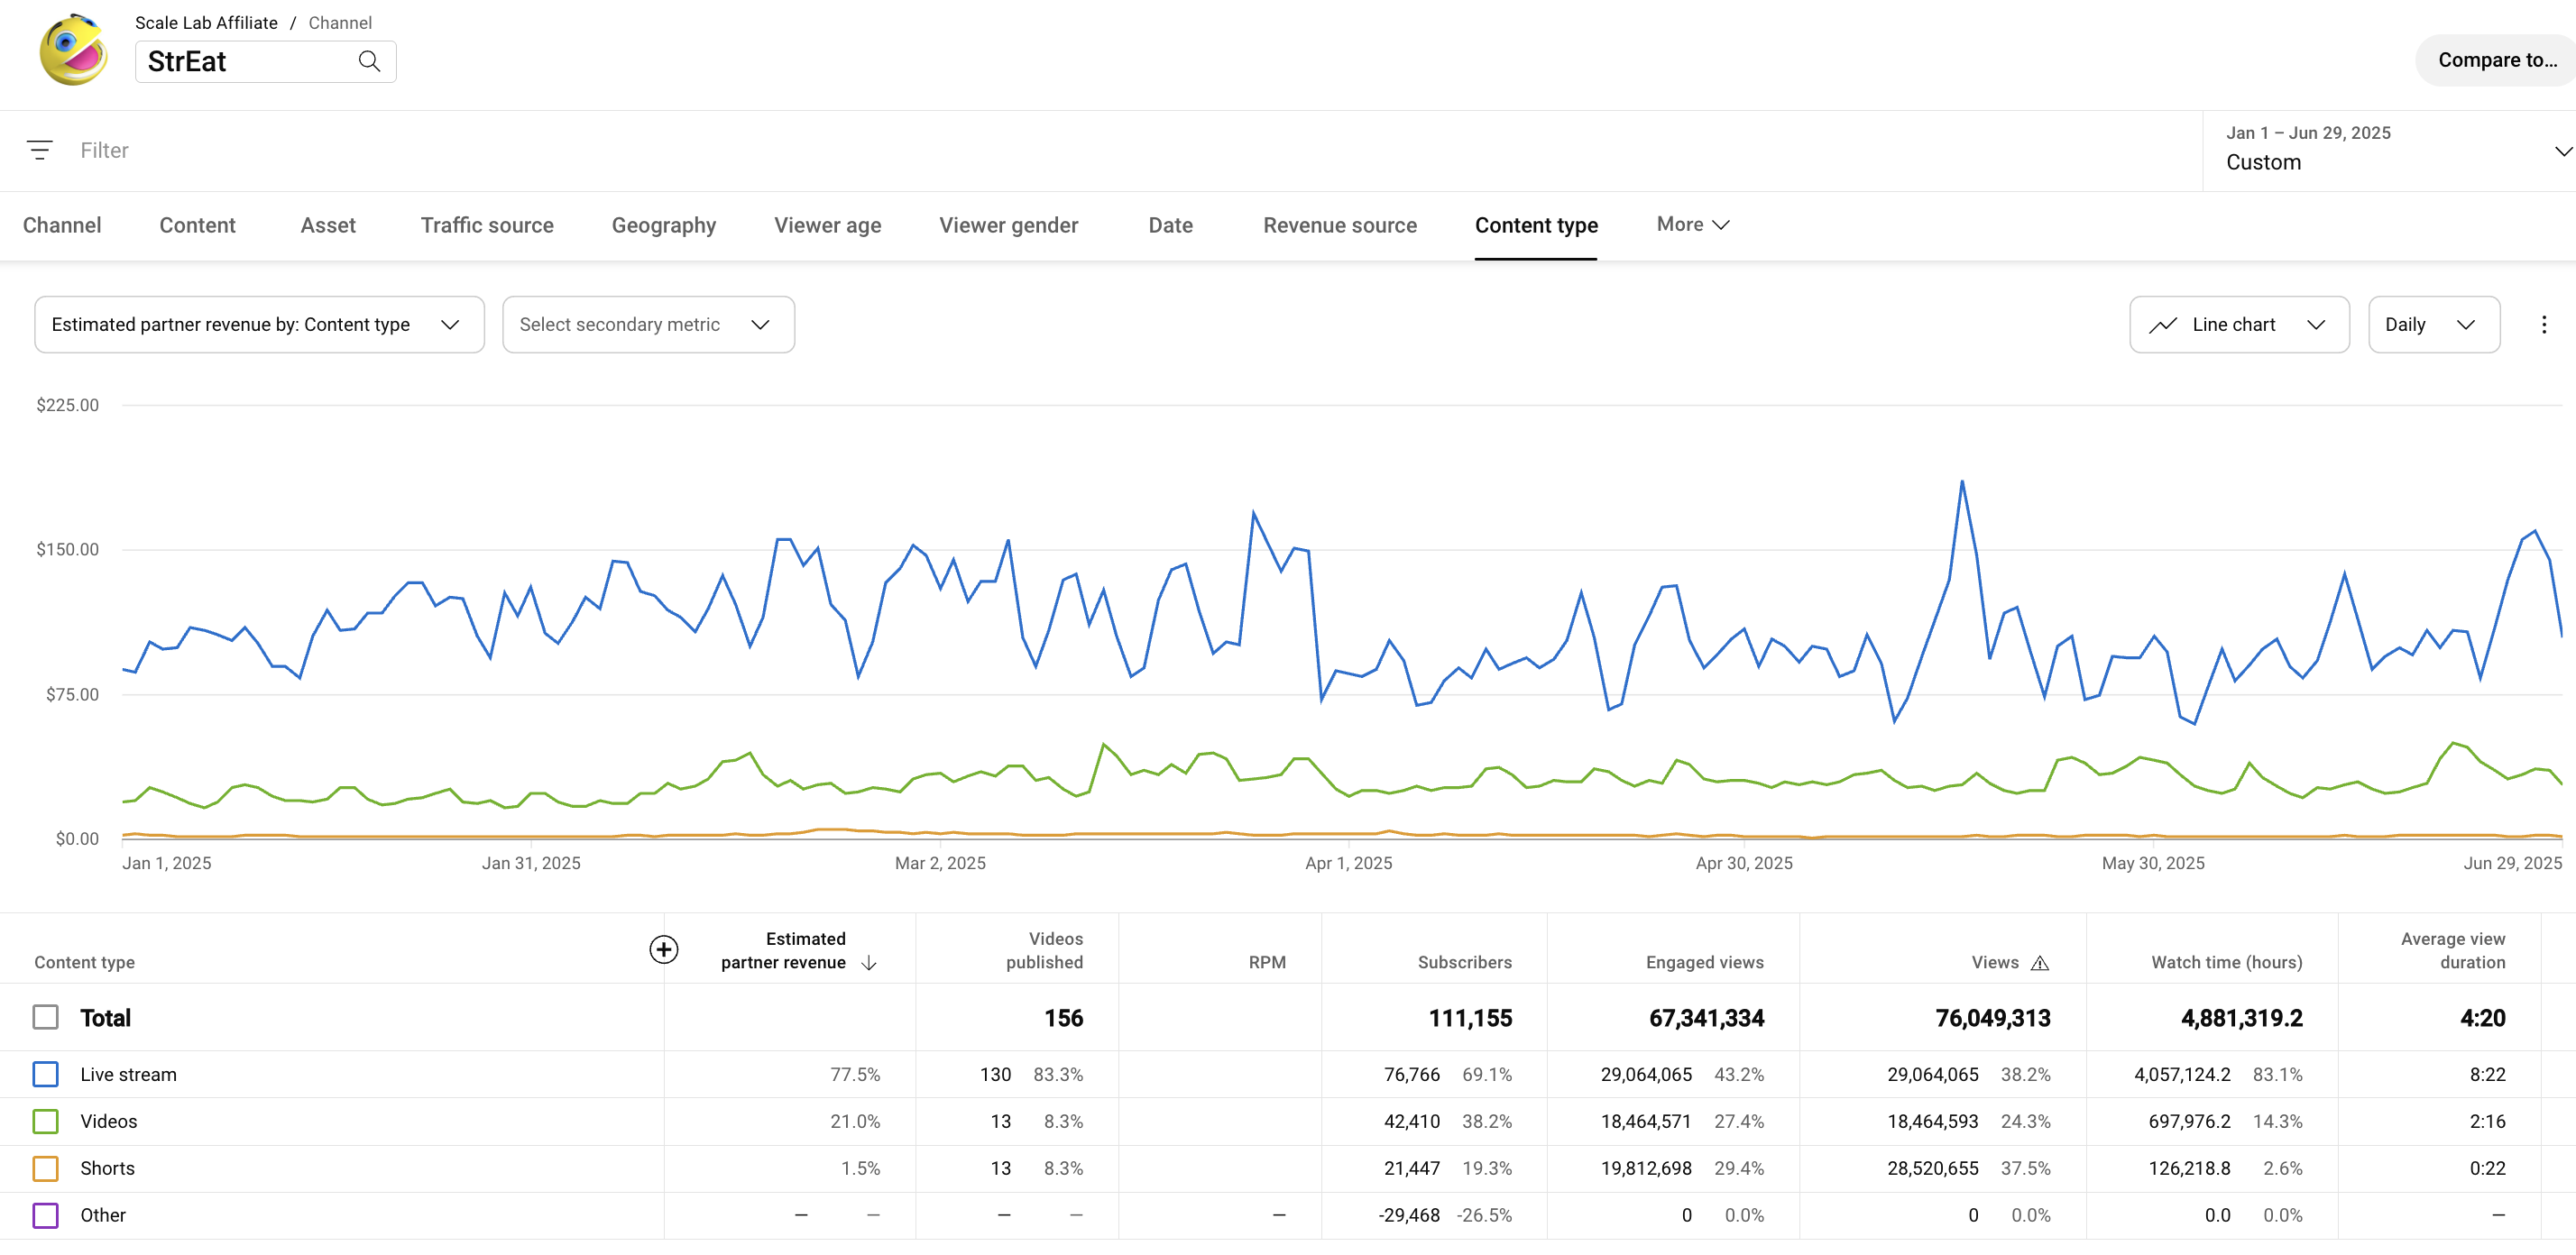This screenshot has width=2576, height=1255.
Task: Open Estimated partner revenue metric dropdown
Action: pyautogui.click(x=259, y=324)
